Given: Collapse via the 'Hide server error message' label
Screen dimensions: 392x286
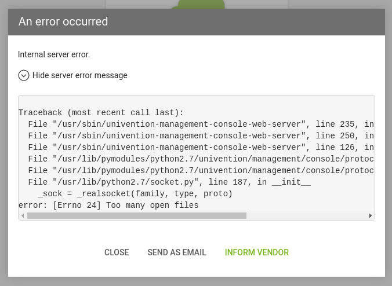Looking at the screenshot, I should (x=79, y=75).
